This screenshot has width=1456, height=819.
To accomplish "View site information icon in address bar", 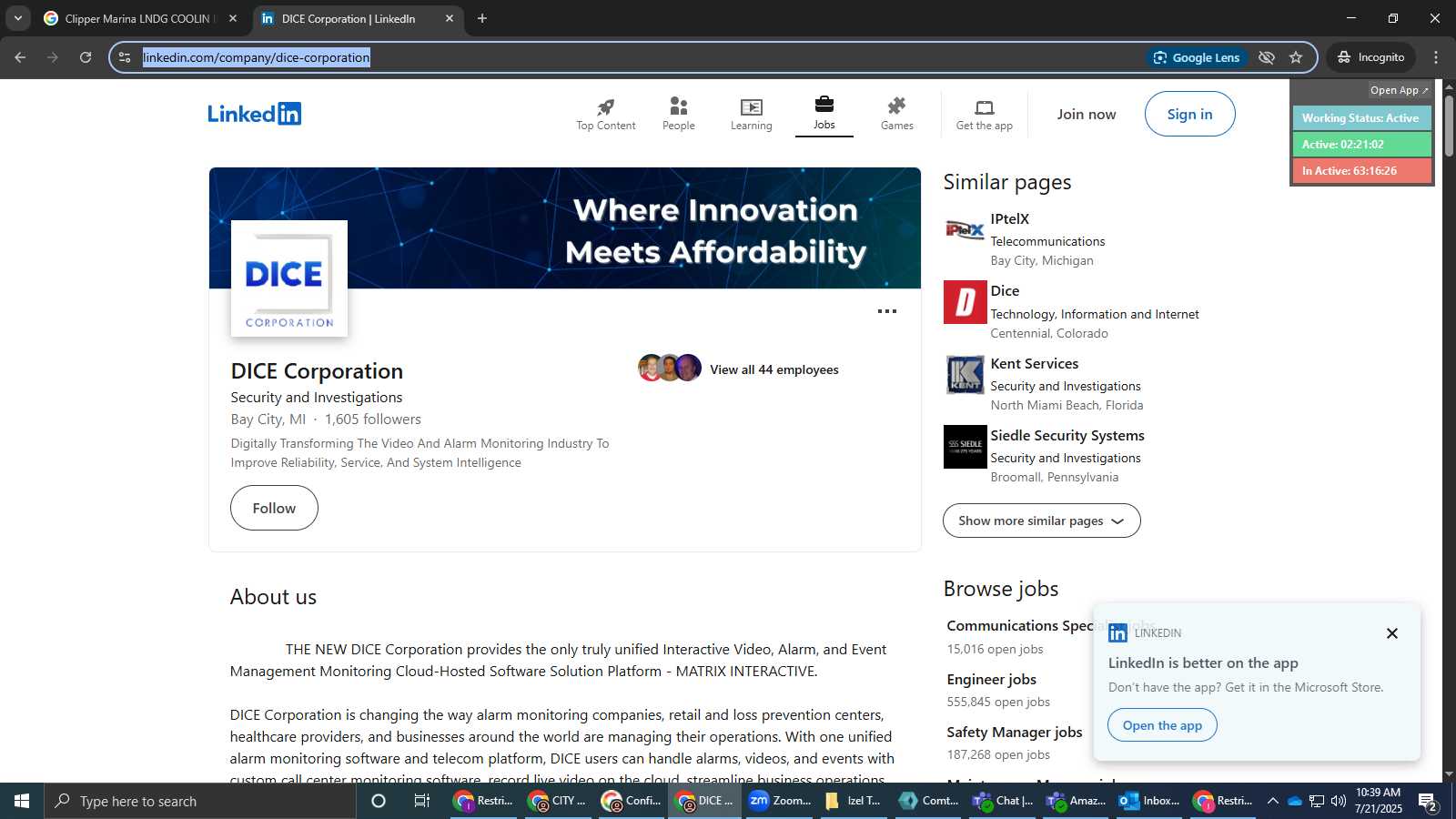I will click(125, 57).
